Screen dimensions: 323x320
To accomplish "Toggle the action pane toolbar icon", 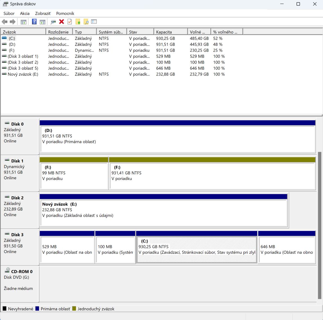I will click(x=42, y=22).
